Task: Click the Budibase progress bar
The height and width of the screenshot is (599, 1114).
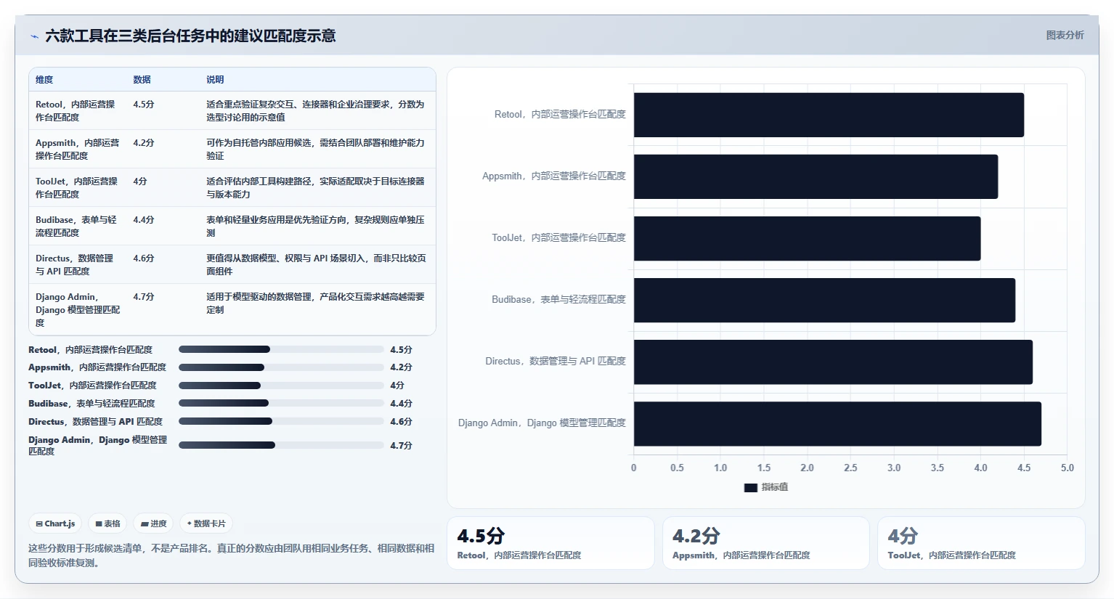Action: point(281,403)
